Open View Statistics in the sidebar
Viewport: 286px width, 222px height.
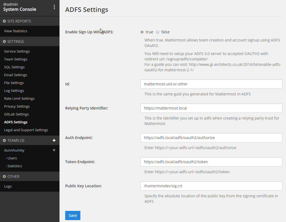(x=16, y=31)
